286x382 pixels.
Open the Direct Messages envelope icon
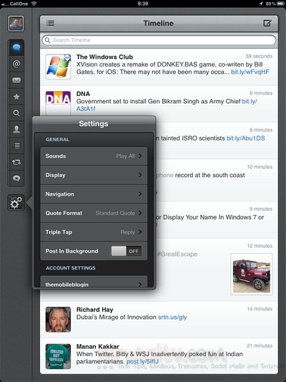pos(16,80)
